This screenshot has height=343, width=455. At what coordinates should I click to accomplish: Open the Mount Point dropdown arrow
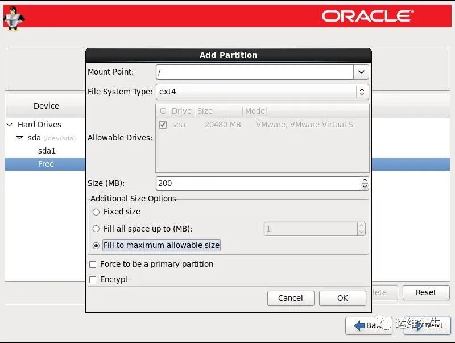coord(361,72)
